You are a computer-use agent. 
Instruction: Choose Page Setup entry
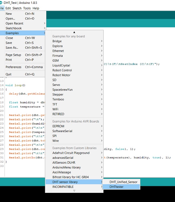tap(23, 55)
